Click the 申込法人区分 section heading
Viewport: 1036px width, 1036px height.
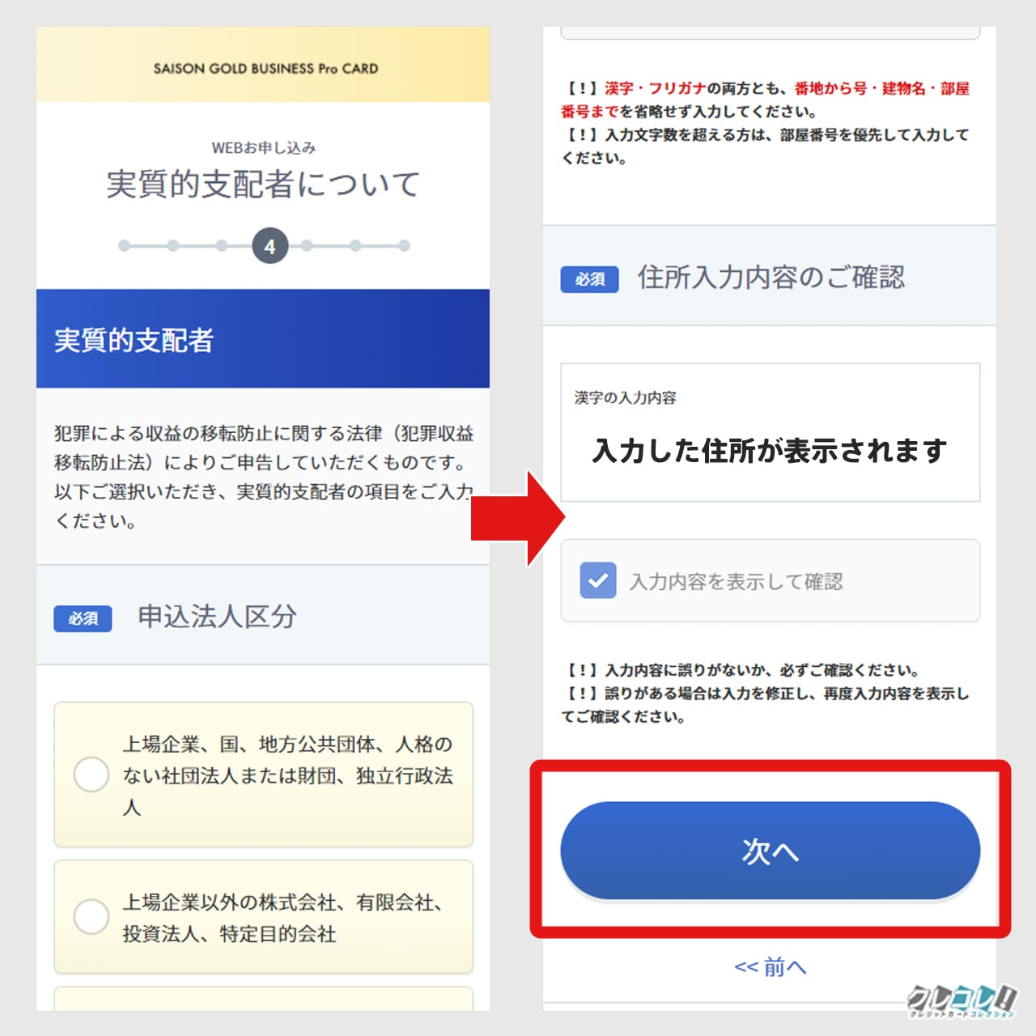click(x=217, y=617)
